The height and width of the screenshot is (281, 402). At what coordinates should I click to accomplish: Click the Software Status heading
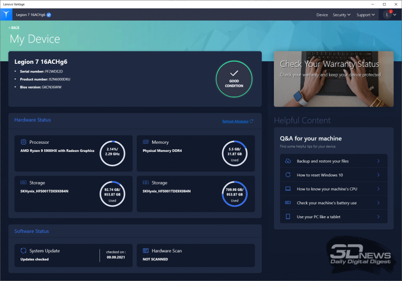[32, 231]
